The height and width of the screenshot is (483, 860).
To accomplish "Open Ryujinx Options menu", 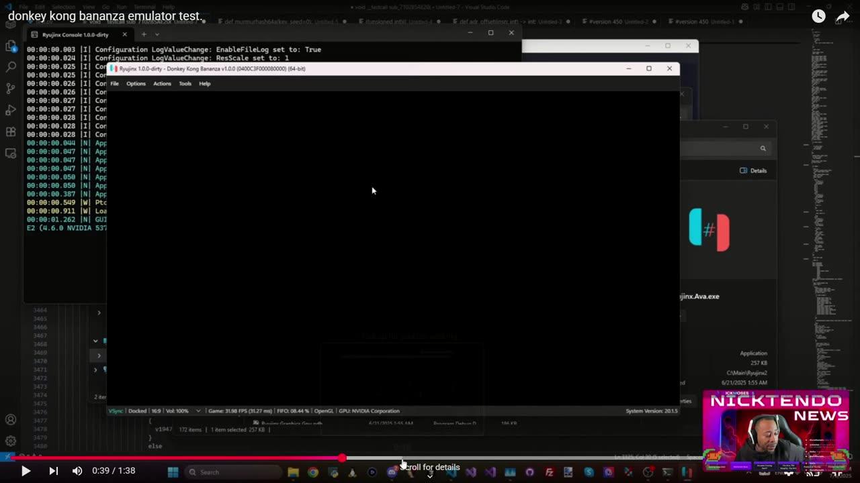I will pos(136,84).
